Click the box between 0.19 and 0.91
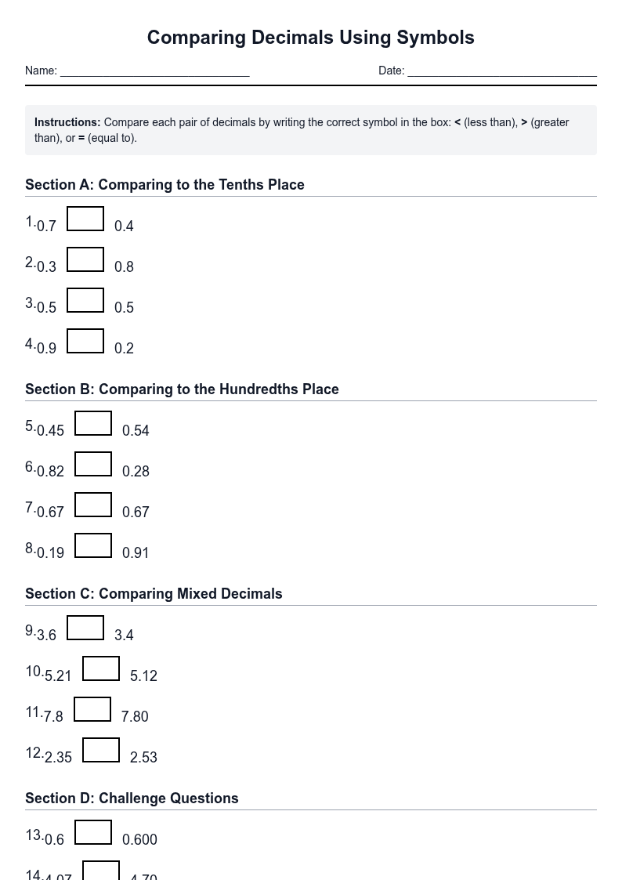622x880 pixels. 93,545
